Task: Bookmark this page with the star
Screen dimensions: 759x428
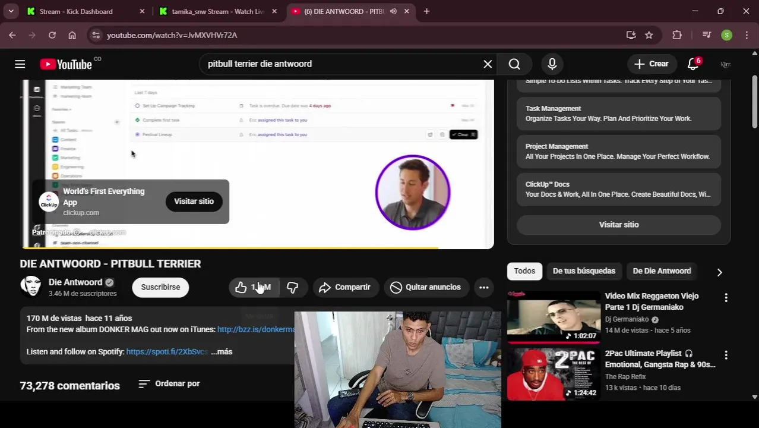Action: [649, 35]
